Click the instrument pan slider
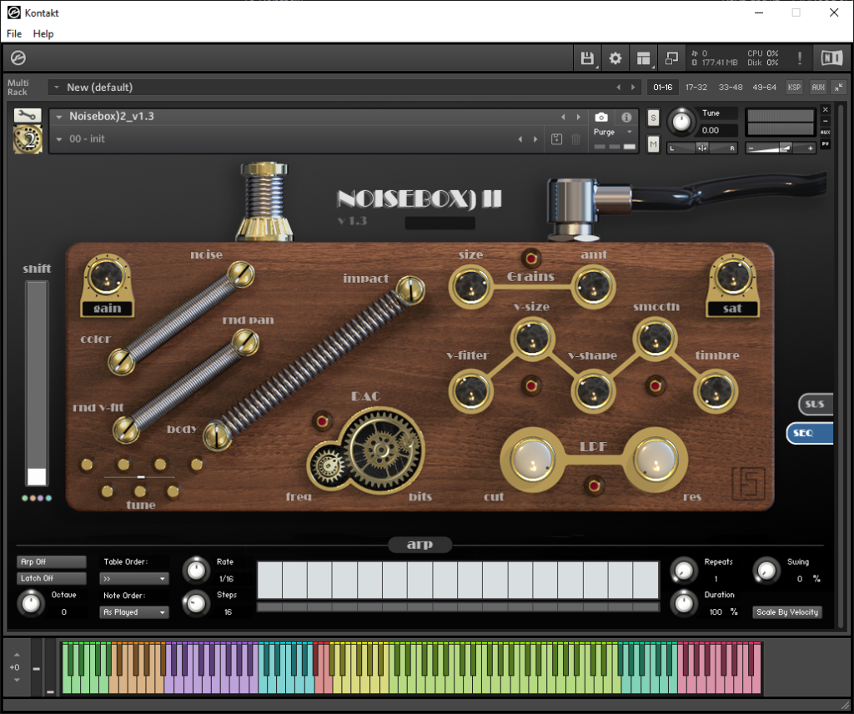 [x=702, y=148]
